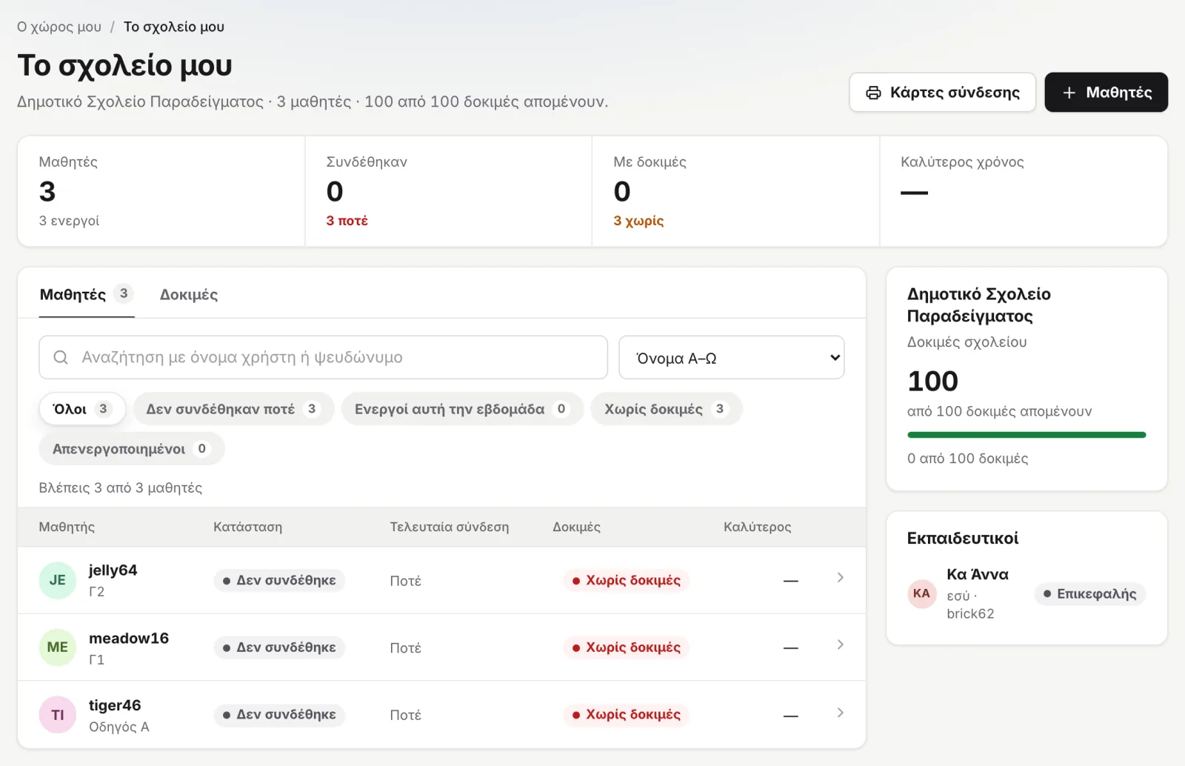This screenshot has width=1185, height=766.
Task: Click the printer icon in Κάρτες σύνδεσης
Action: coord(874,93)
